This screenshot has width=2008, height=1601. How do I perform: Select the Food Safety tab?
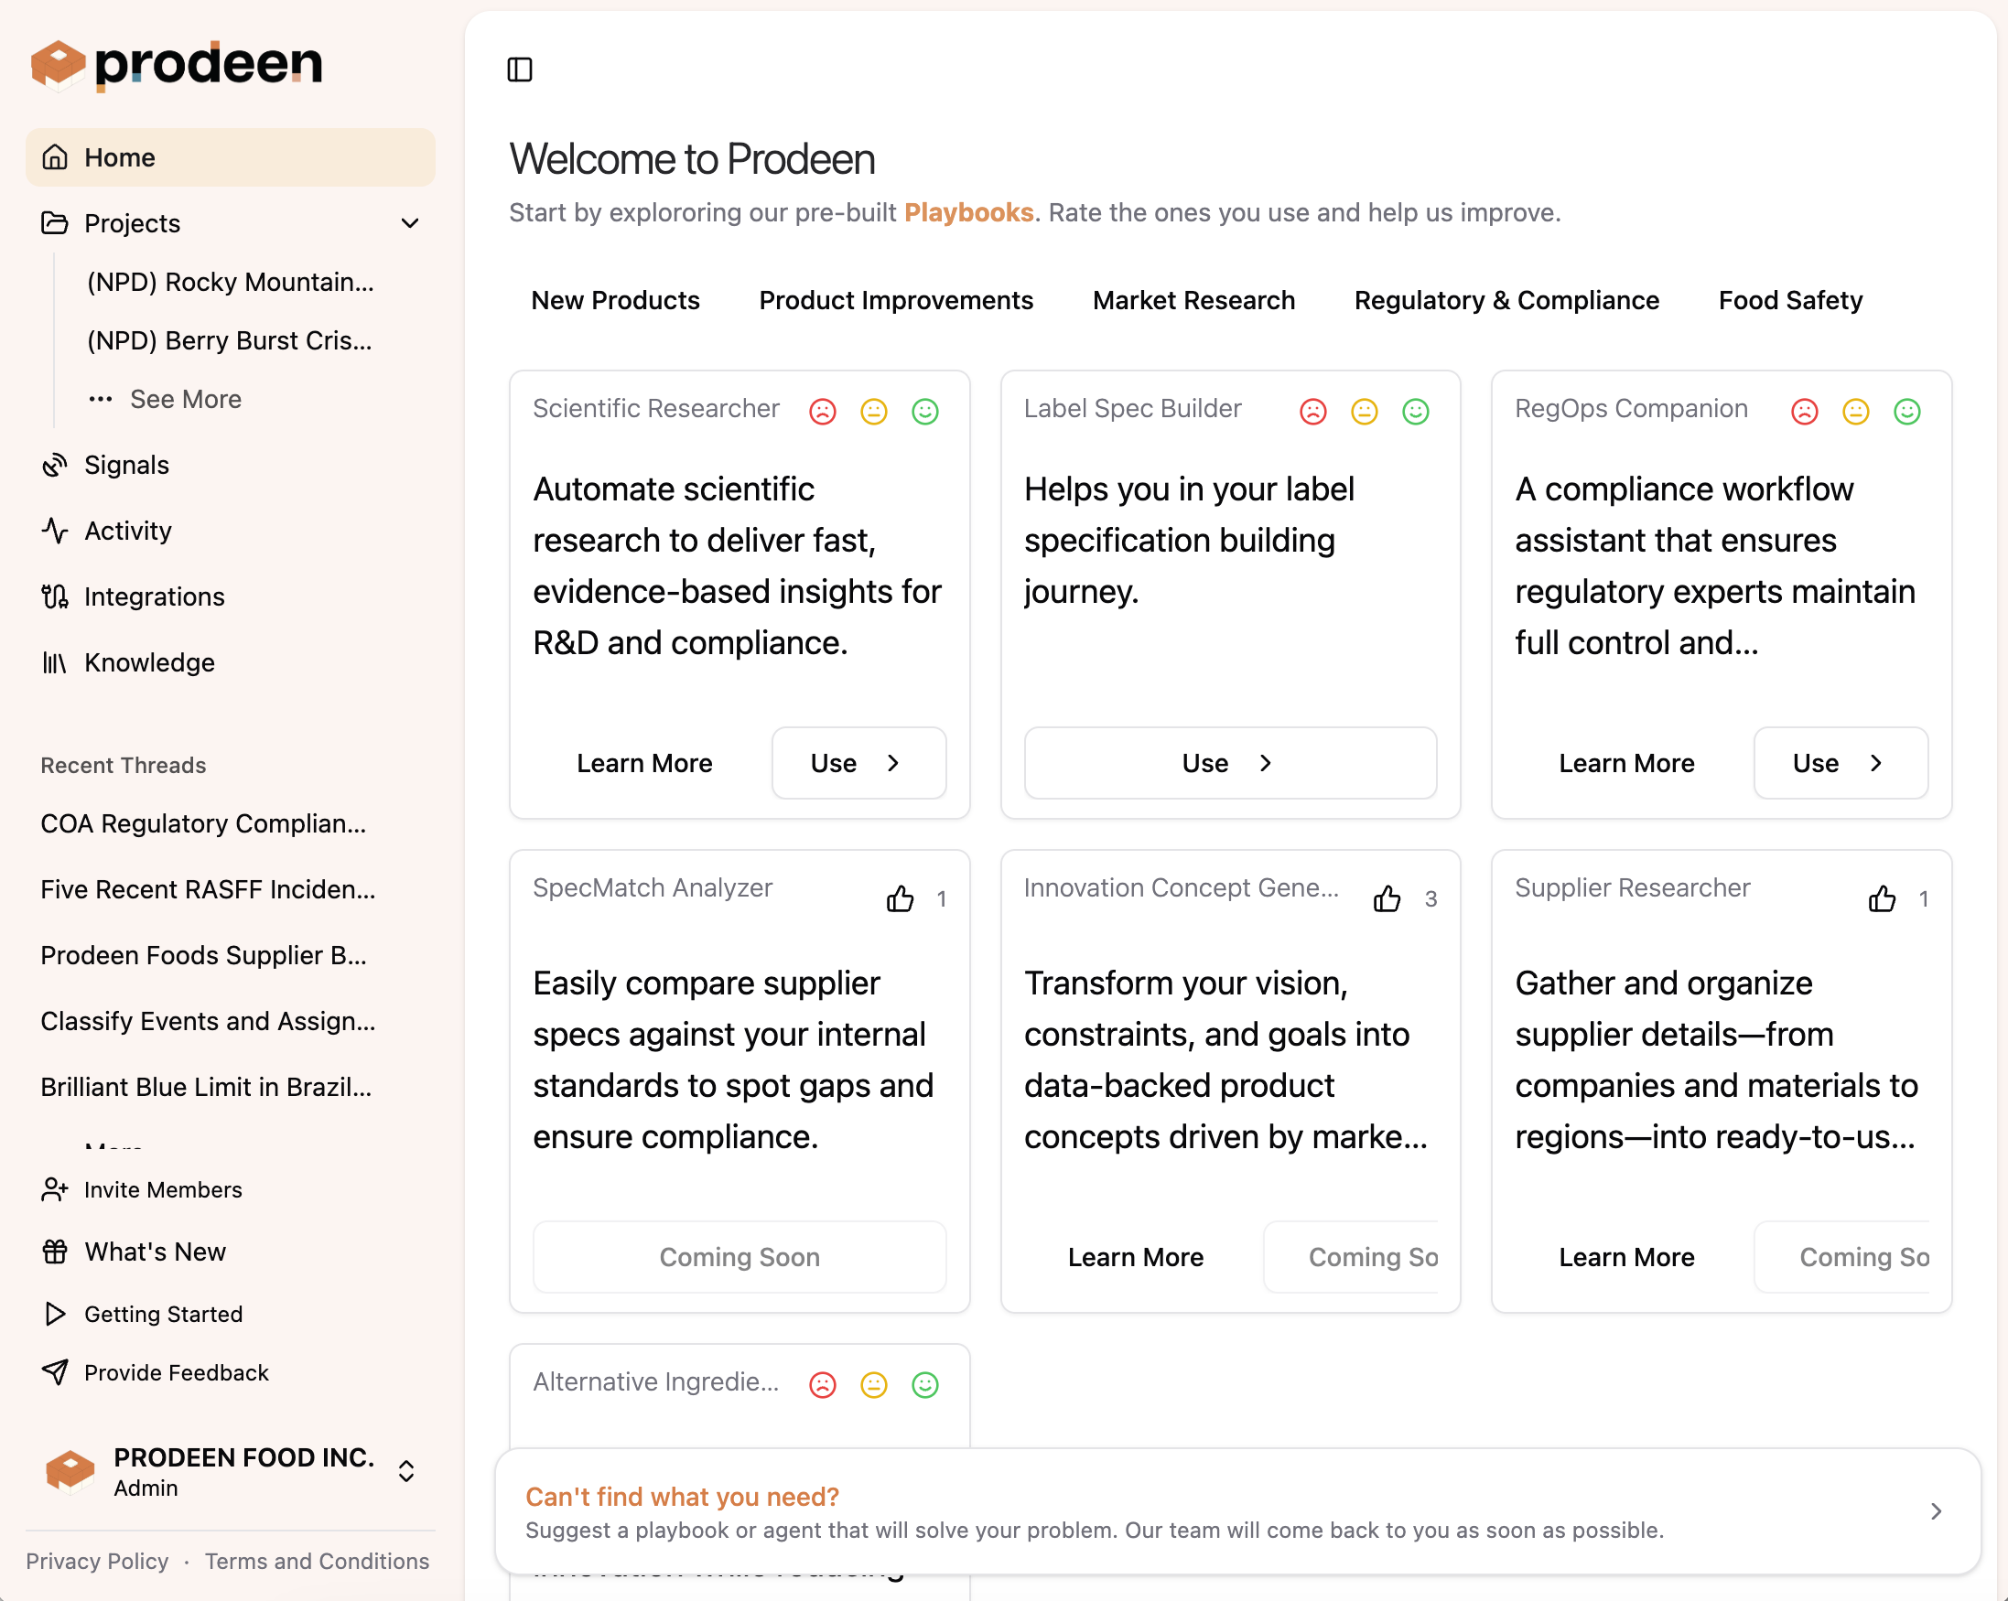coord(1790,301)
